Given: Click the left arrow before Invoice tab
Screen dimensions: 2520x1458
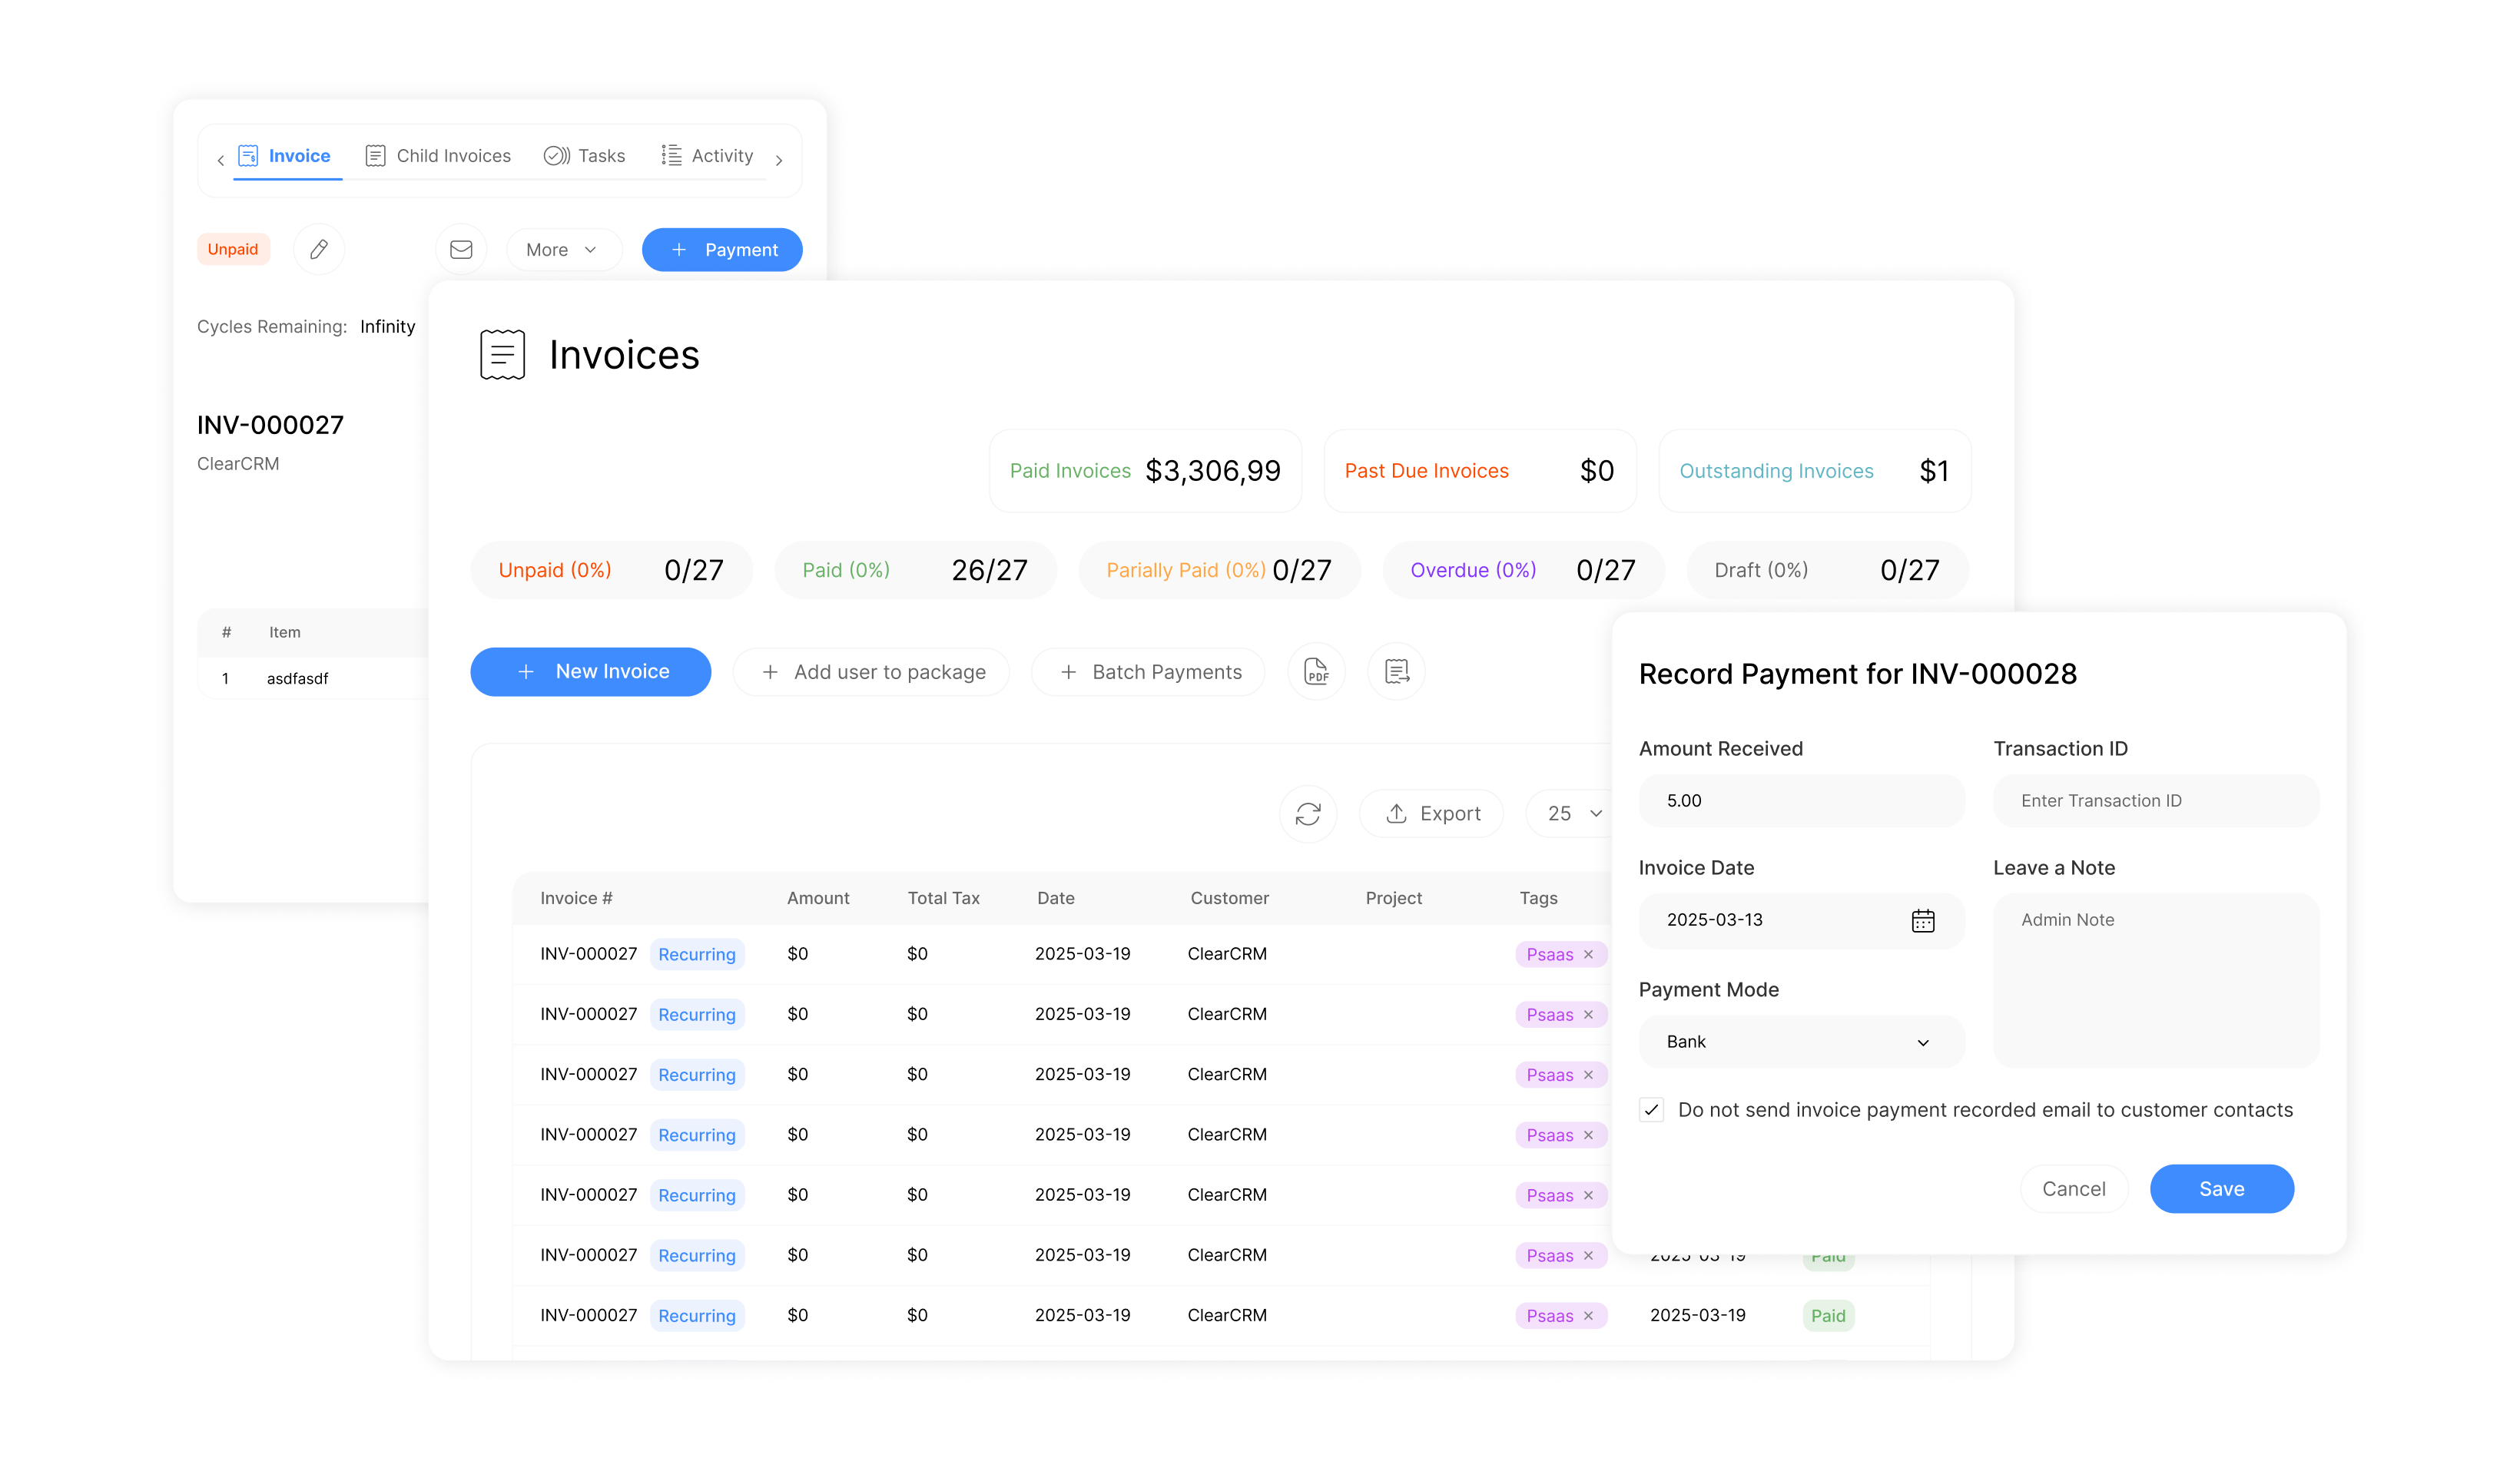Looking at the screenshot, I should coord(220,160).
